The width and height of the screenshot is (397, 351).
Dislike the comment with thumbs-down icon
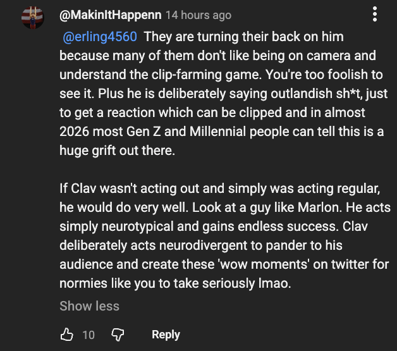pos(118,335)
